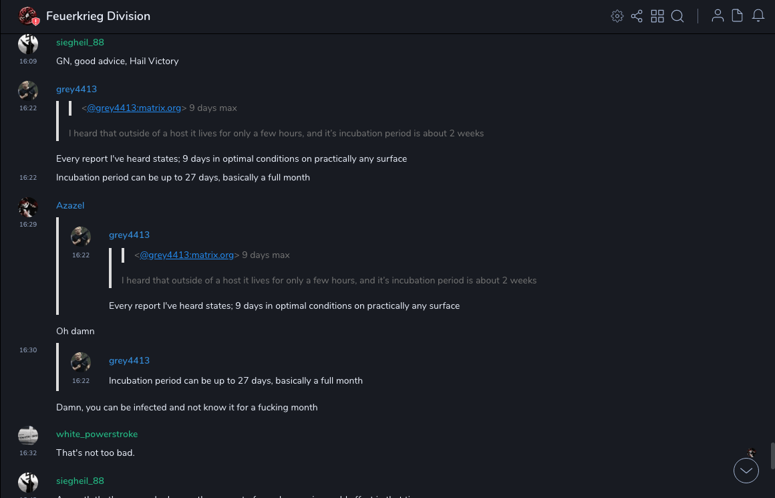Click the 16:30 message timestamp
This screenshot has height=498, width=775.
click(x=28, y=350)
